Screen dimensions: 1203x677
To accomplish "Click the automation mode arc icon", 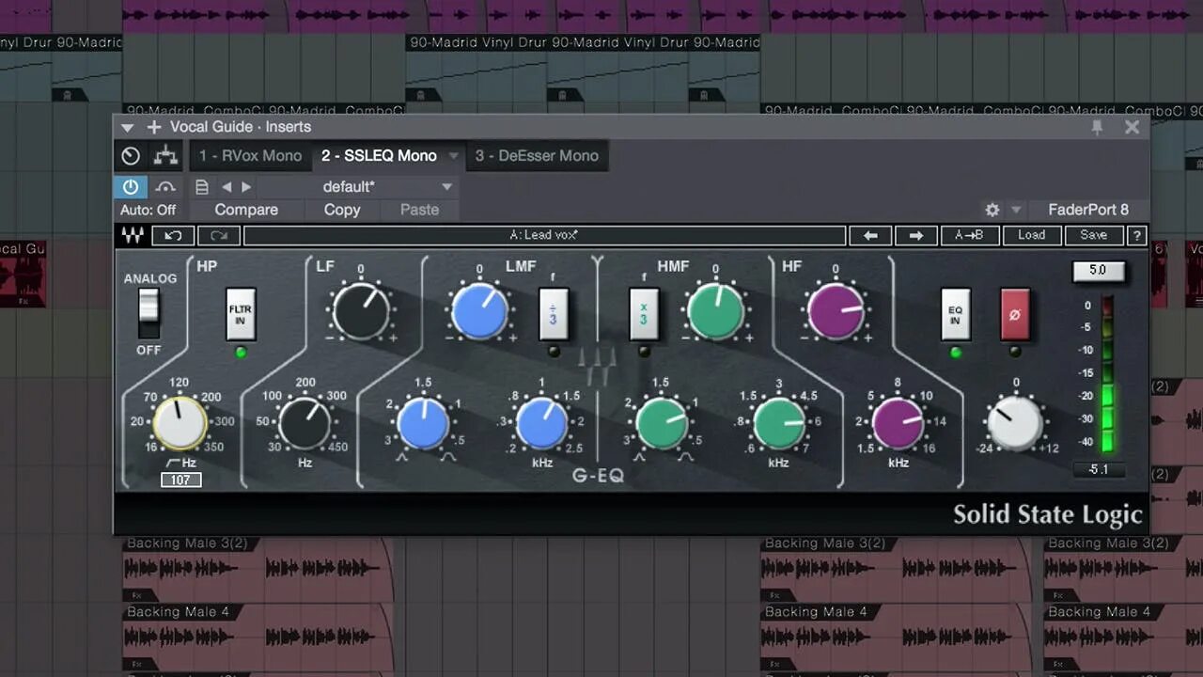I will click(166, 187).
